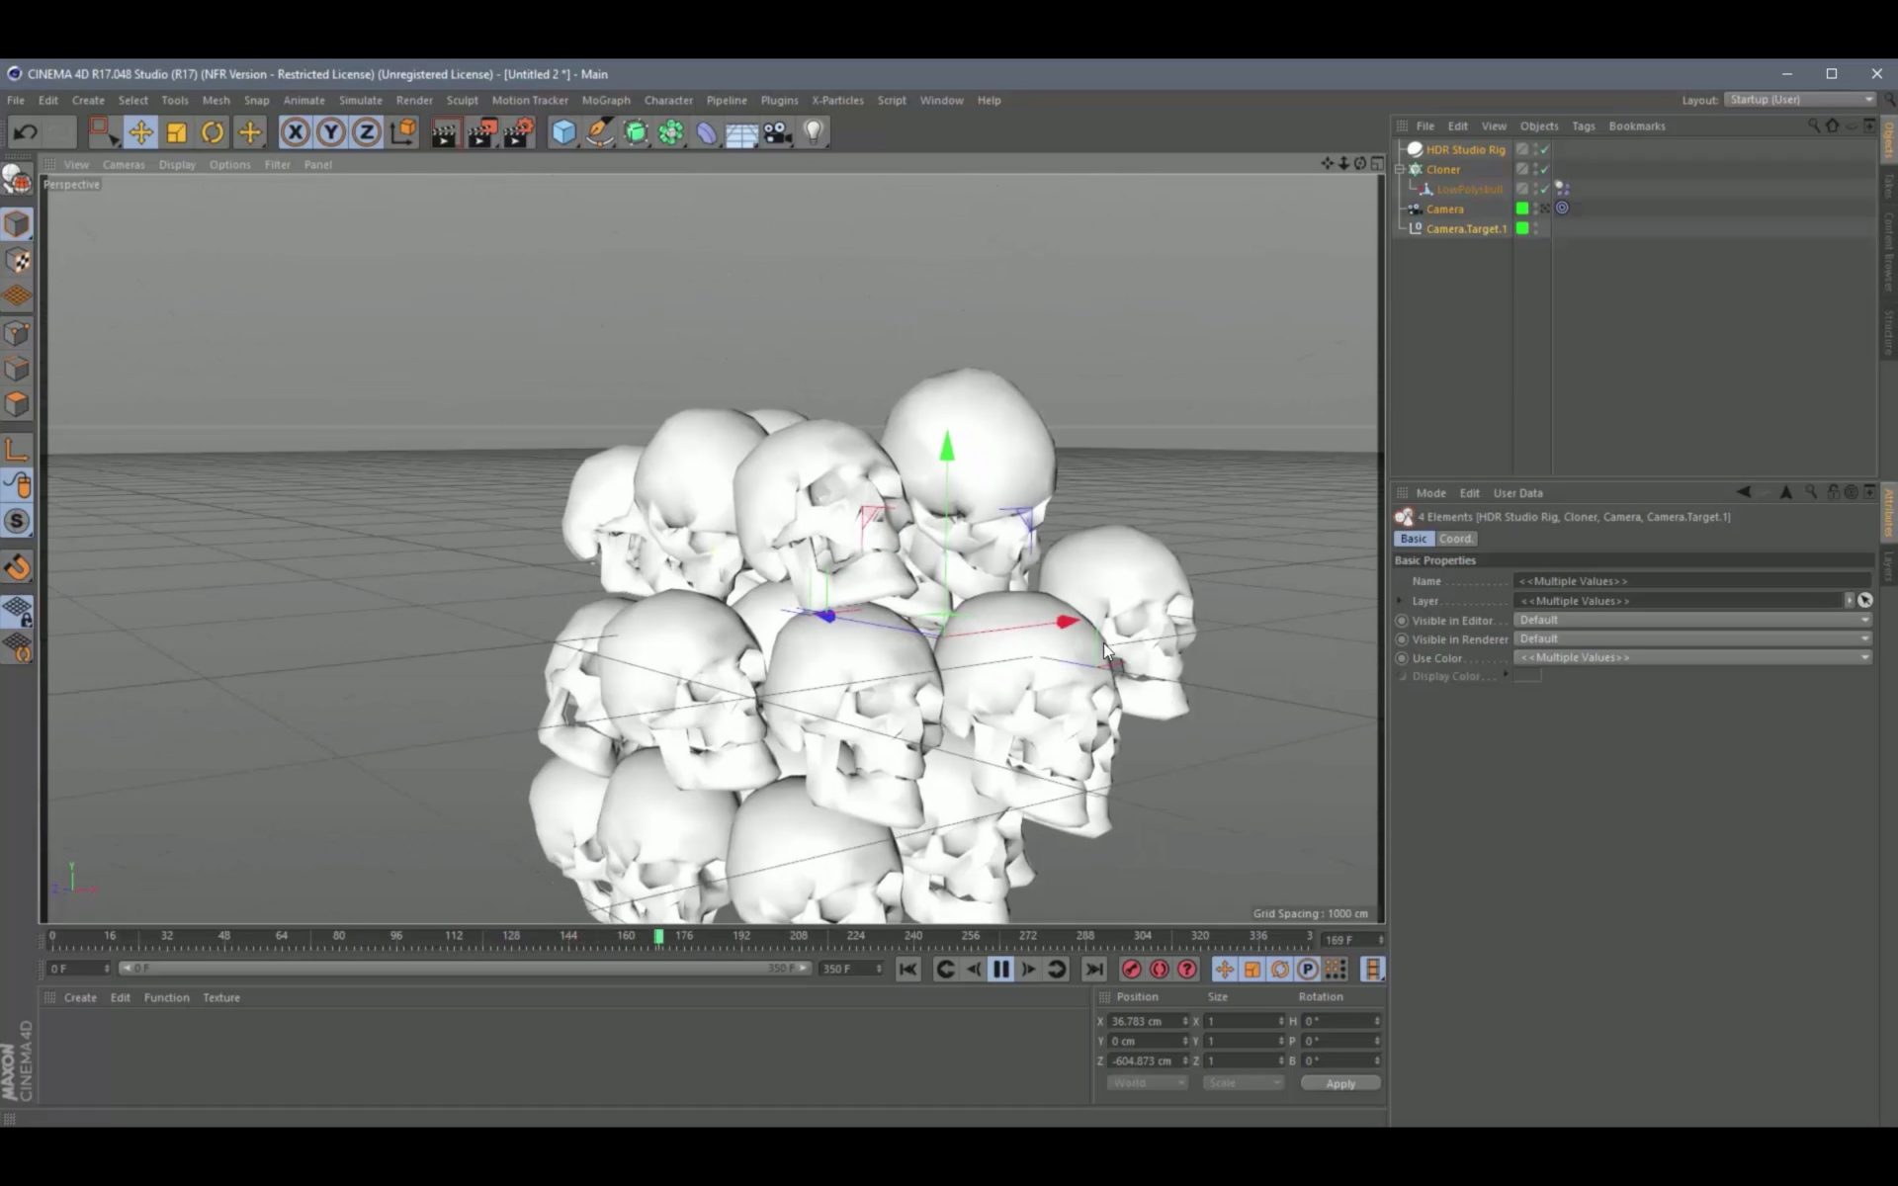Click the Position X input field

click(x=1148, y=1021)
